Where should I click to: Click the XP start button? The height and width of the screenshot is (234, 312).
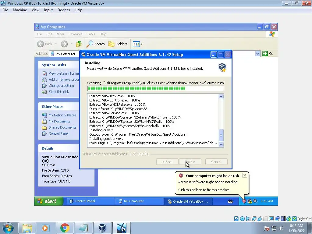pos(49,201)
